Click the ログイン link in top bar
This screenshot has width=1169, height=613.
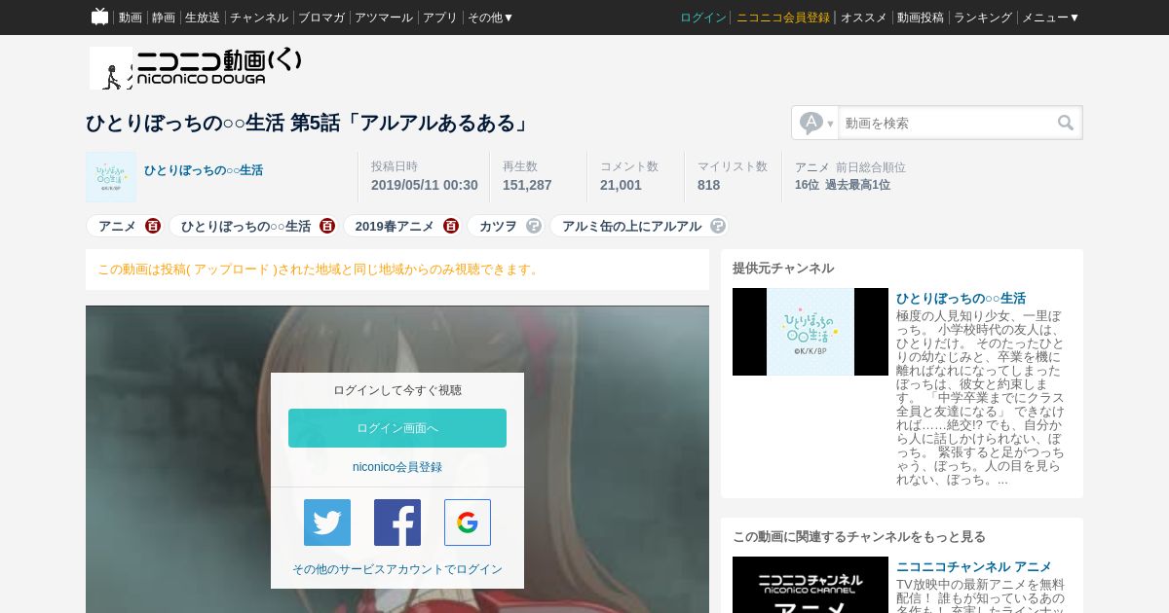(x=703, y=18)
